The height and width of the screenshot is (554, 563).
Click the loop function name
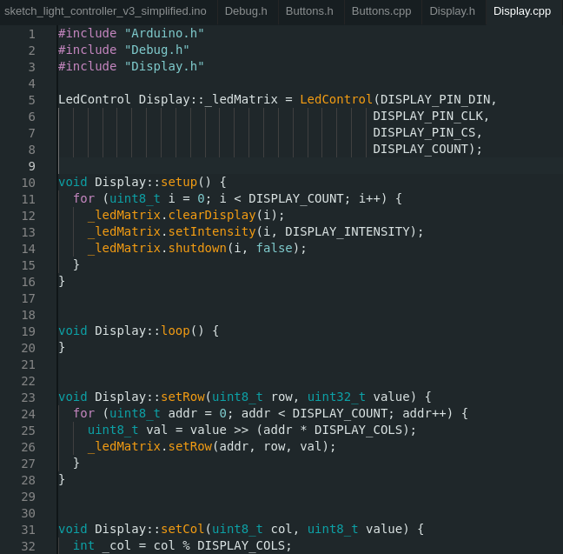(175, 331)
